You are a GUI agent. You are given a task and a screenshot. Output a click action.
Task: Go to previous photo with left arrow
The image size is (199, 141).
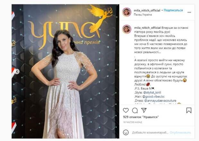click(17, 71)
